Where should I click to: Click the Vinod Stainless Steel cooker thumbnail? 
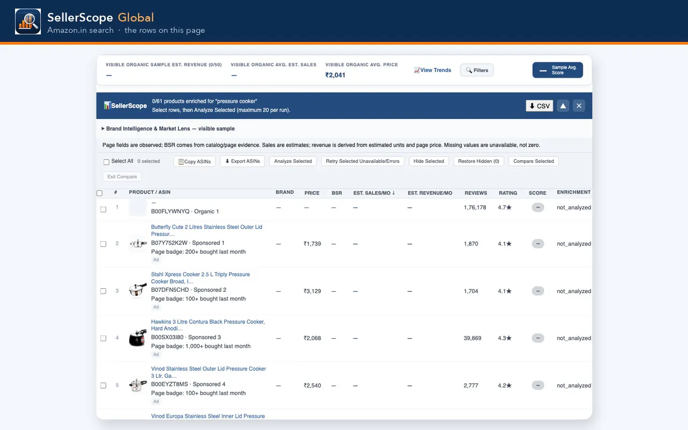tap(138, 386)
